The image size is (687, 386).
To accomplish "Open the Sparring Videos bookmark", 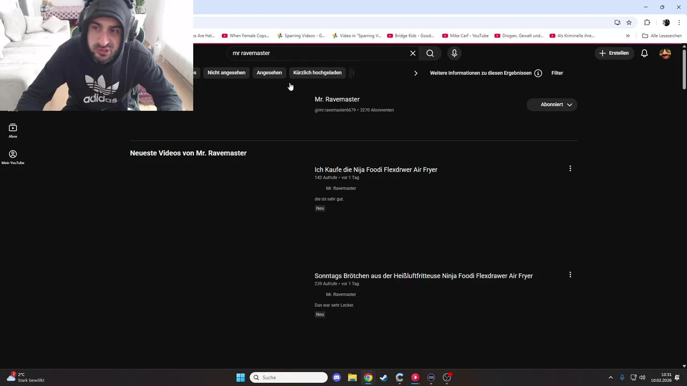I will click(x=301, y=36).
